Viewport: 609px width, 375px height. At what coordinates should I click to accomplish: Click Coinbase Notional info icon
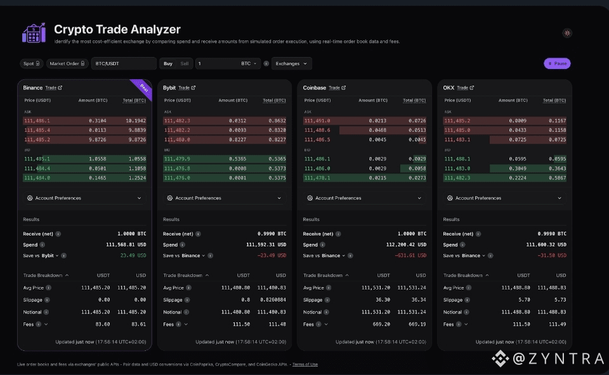point(326,312)
